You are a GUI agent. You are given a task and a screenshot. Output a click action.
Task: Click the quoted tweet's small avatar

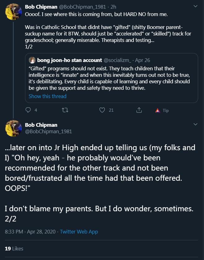(x=32, y=60)
